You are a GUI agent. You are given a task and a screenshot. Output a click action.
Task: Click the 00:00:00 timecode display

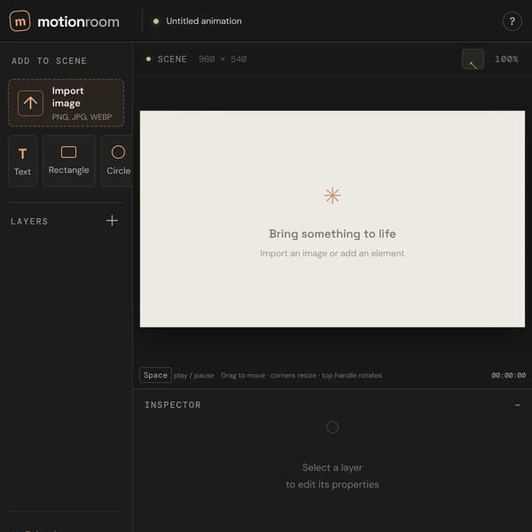[x=508, y=375]
